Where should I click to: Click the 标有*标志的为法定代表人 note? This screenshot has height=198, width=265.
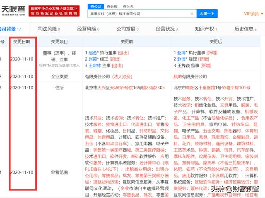tap(59, 65)
